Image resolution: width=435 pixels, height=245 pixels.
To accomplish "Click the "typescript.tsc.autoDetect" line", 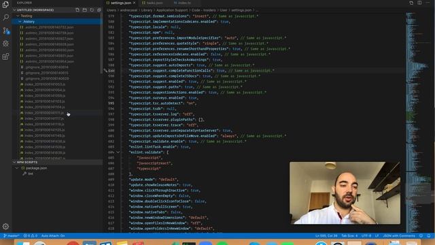I will 162,103.
